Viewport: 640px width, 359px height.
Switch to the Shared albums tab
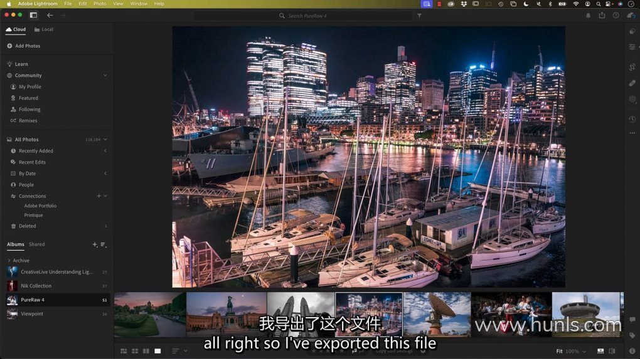coord(37,244)
